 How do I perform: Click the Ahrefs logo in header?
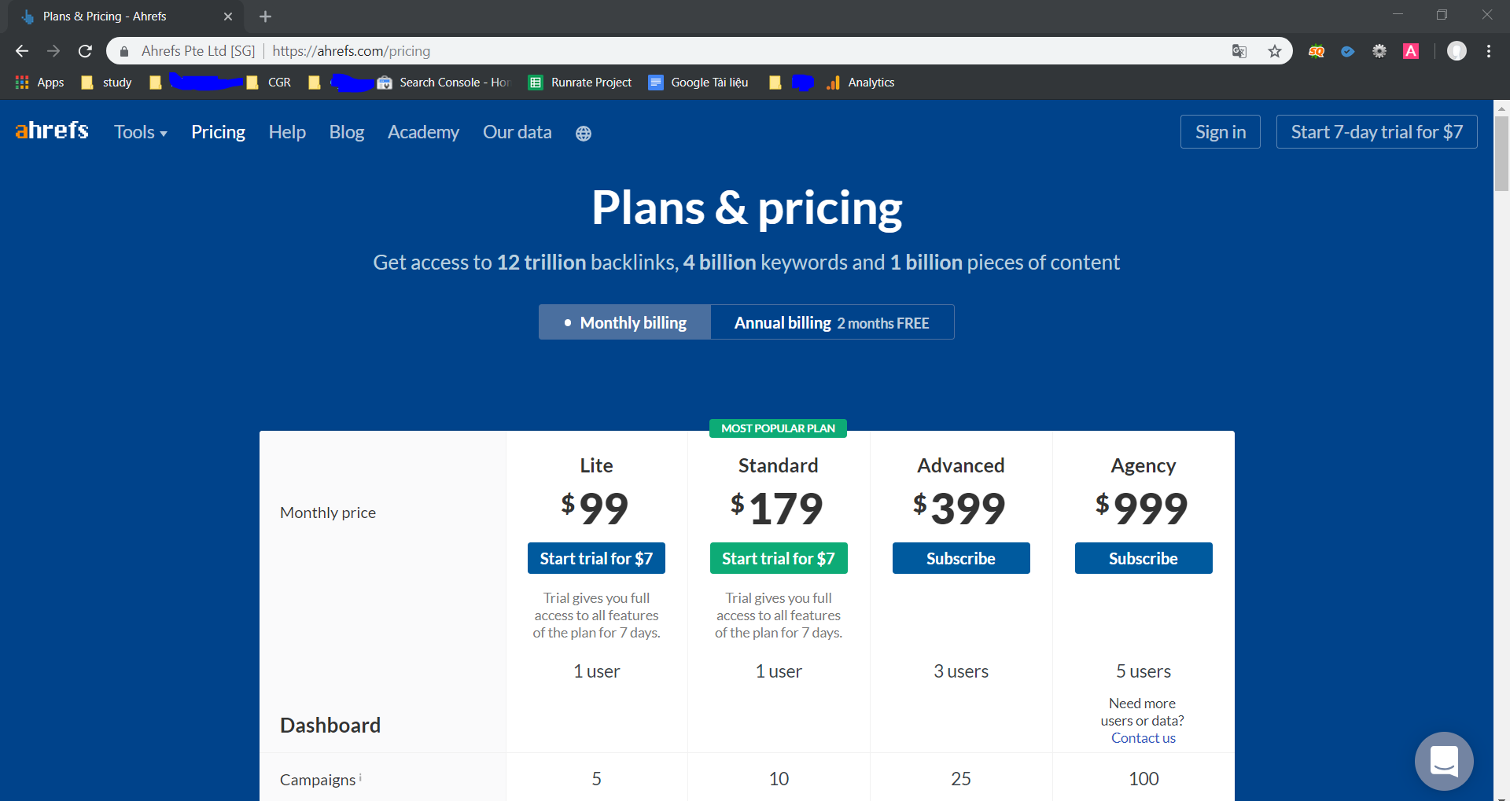tap(52, 130)
